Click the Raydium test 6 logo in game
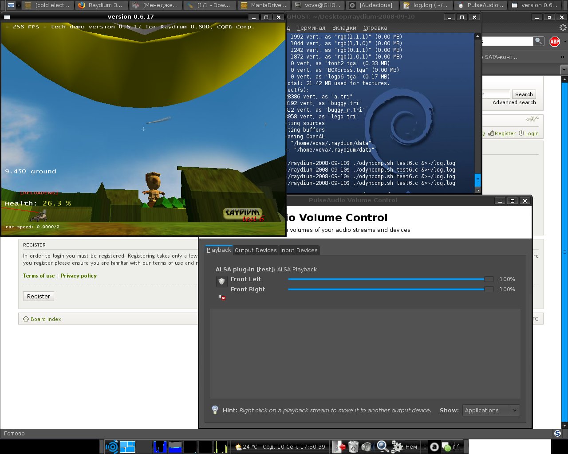The width and height of the screenshot is (568, 454). point(244,215)
